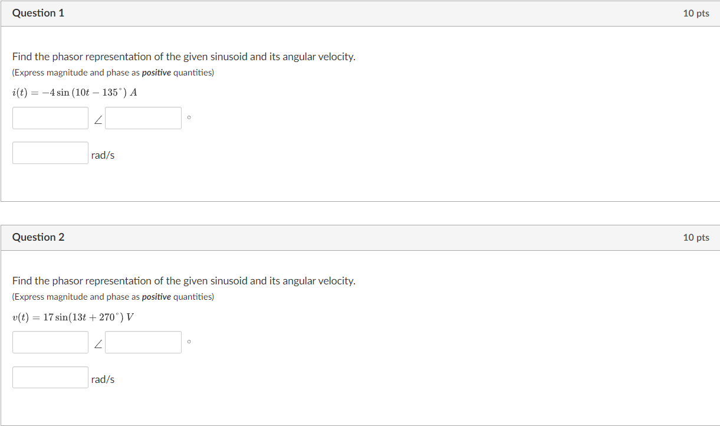Select the v(t) sinusoid equation text
Image resolution: width=720 pixels, height=426 pixels.
(74, 316)
